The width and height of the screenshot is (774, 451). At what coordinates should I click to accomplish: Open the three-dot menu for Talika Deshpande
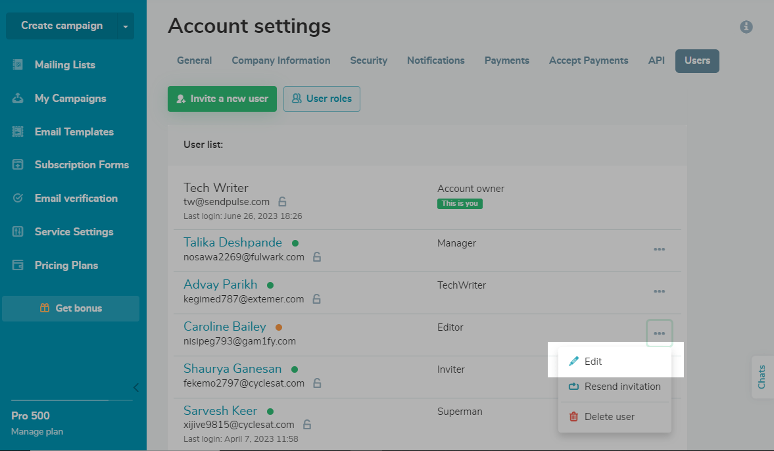click(x=659, y=249)
